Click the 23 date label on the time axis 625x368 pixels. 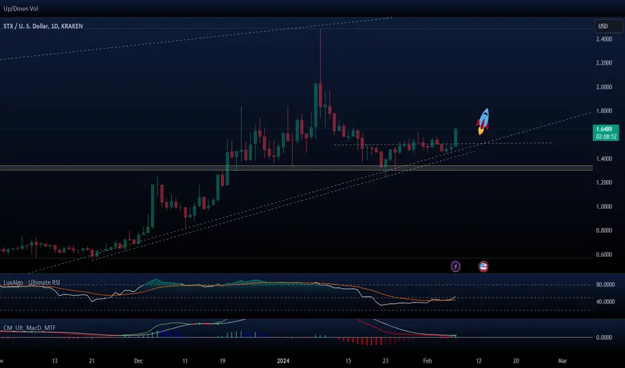click(386, 361)
